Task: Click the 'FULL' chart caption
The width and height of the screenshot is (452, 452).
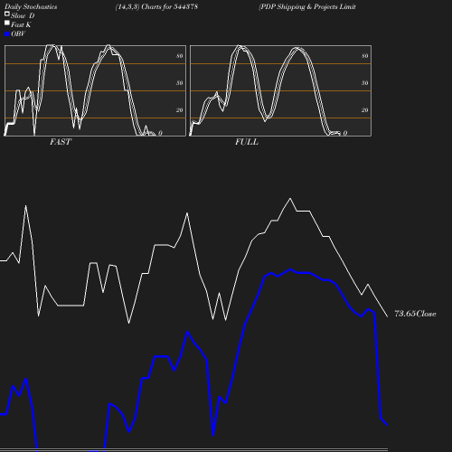Action: pos(247,142)
